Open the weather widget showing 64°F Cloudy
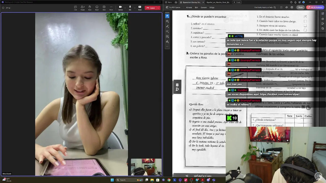The width and height of the screenshot is (326, 183). click(7, 180)
